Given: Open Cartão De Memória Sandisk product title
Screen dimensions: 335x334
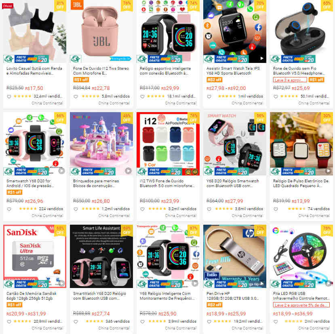Looking at the screenshot, I should (x=32, y=296).
